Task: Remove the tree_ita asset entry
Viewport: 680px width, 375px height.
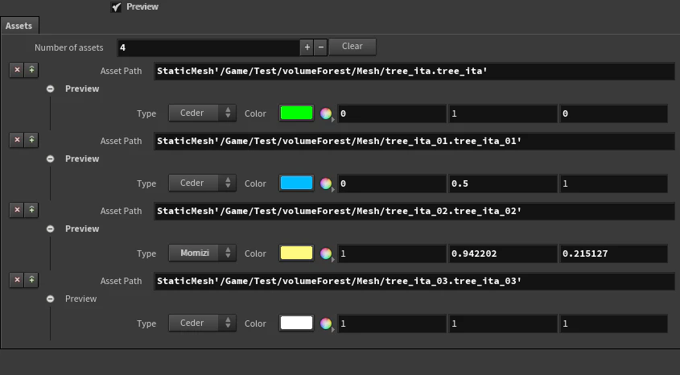Action: 17,70
